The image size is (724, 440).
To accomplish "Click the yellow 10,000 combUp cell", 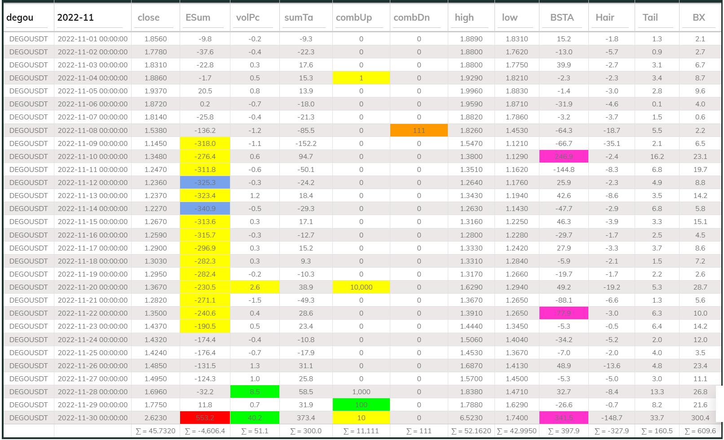I will tap(361, 287).
